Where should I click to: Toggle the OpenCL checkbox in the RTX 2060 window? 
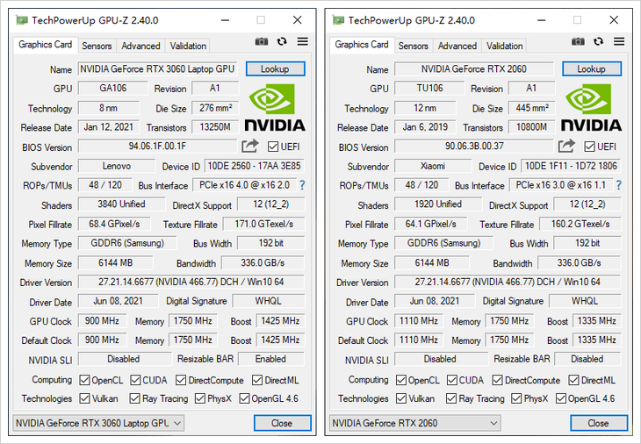coord(400,380)
